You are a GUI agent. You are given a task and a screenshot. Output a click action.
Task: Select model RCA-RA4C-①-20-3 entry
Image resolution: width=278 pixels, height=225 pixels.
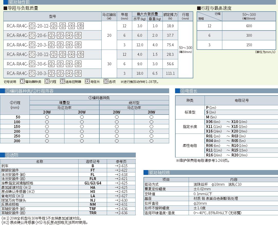pos(44,45)
